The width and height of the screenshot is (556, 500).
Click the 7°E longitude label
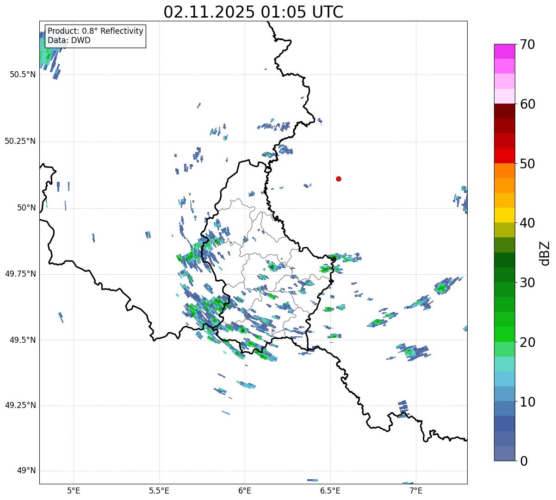(416, 490)
